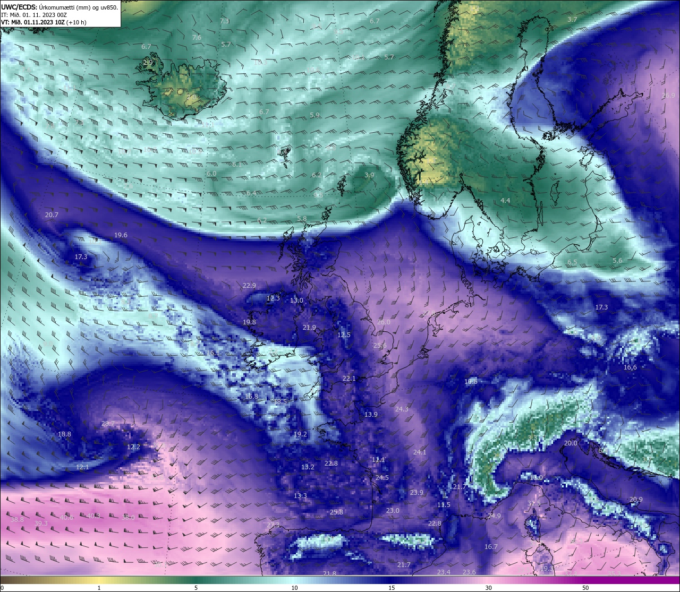Viewport: 680px width, 592px height.
Task: Click the 3.7 value at top right
Action: (572, 19)
